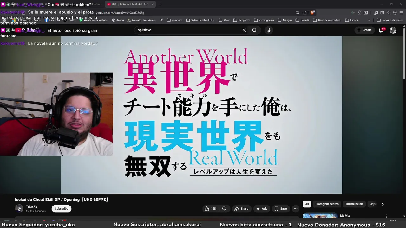This screenshot has height=228, width=406.
Task: Open My Mix options three-dot menu
Action: click(x=386, y=216)
